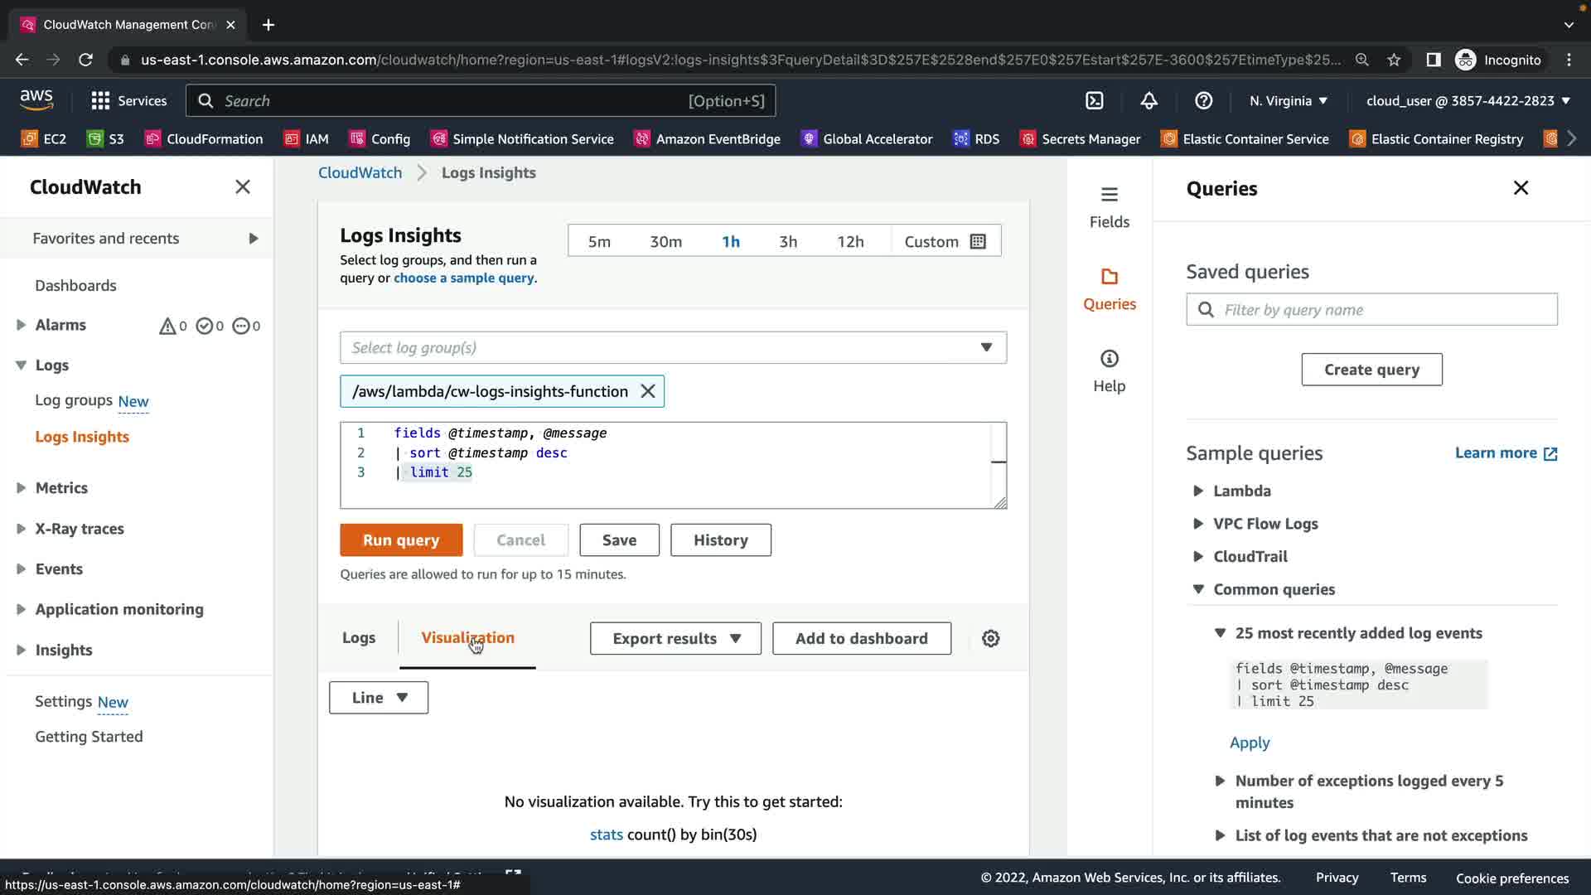1591x895 pixels.
Task: Click the notifications bell icon
Action: [1149, 101]
